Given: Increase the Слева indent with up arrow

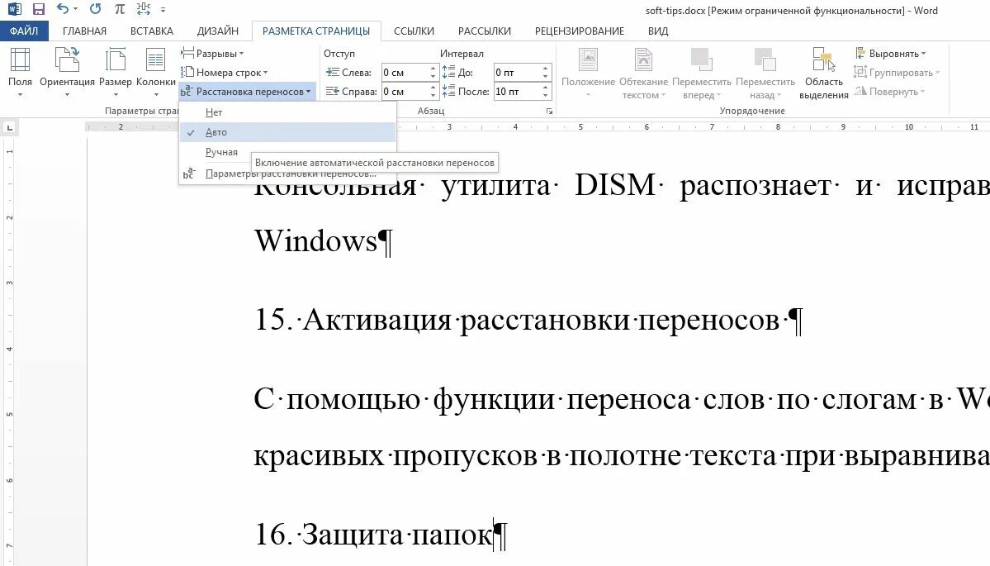Looking at the screenshot, I should pyautogui.click(x=433, y=69).
